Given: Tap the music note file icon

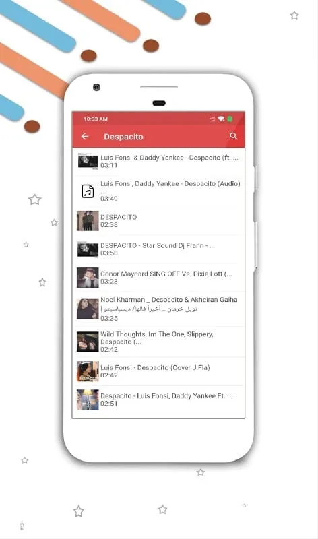Looking at the screenshot, I should pyautogui.click(x=88, y=191).
